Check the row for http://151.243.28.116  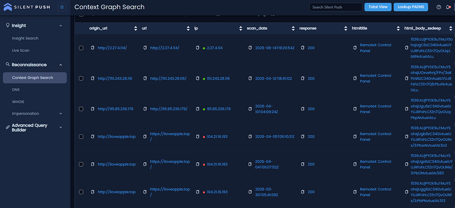pyautogui.click(x=81, y=78)
